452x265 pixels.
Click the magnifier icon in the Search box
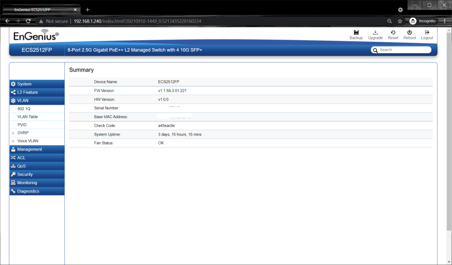[x=375, y=50]
